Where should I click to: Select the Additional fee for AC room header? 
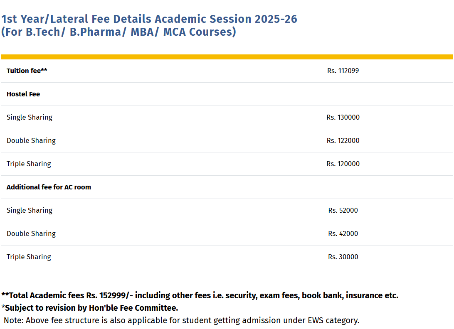pos(49,187)
